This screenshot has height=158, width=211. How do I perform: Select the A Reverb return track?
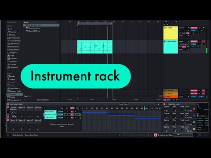click(x=171, y=90)
